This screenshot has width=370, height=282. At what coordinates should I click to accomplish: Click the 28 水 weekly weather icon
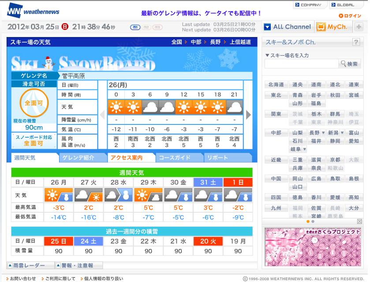(x=119, y=195)
